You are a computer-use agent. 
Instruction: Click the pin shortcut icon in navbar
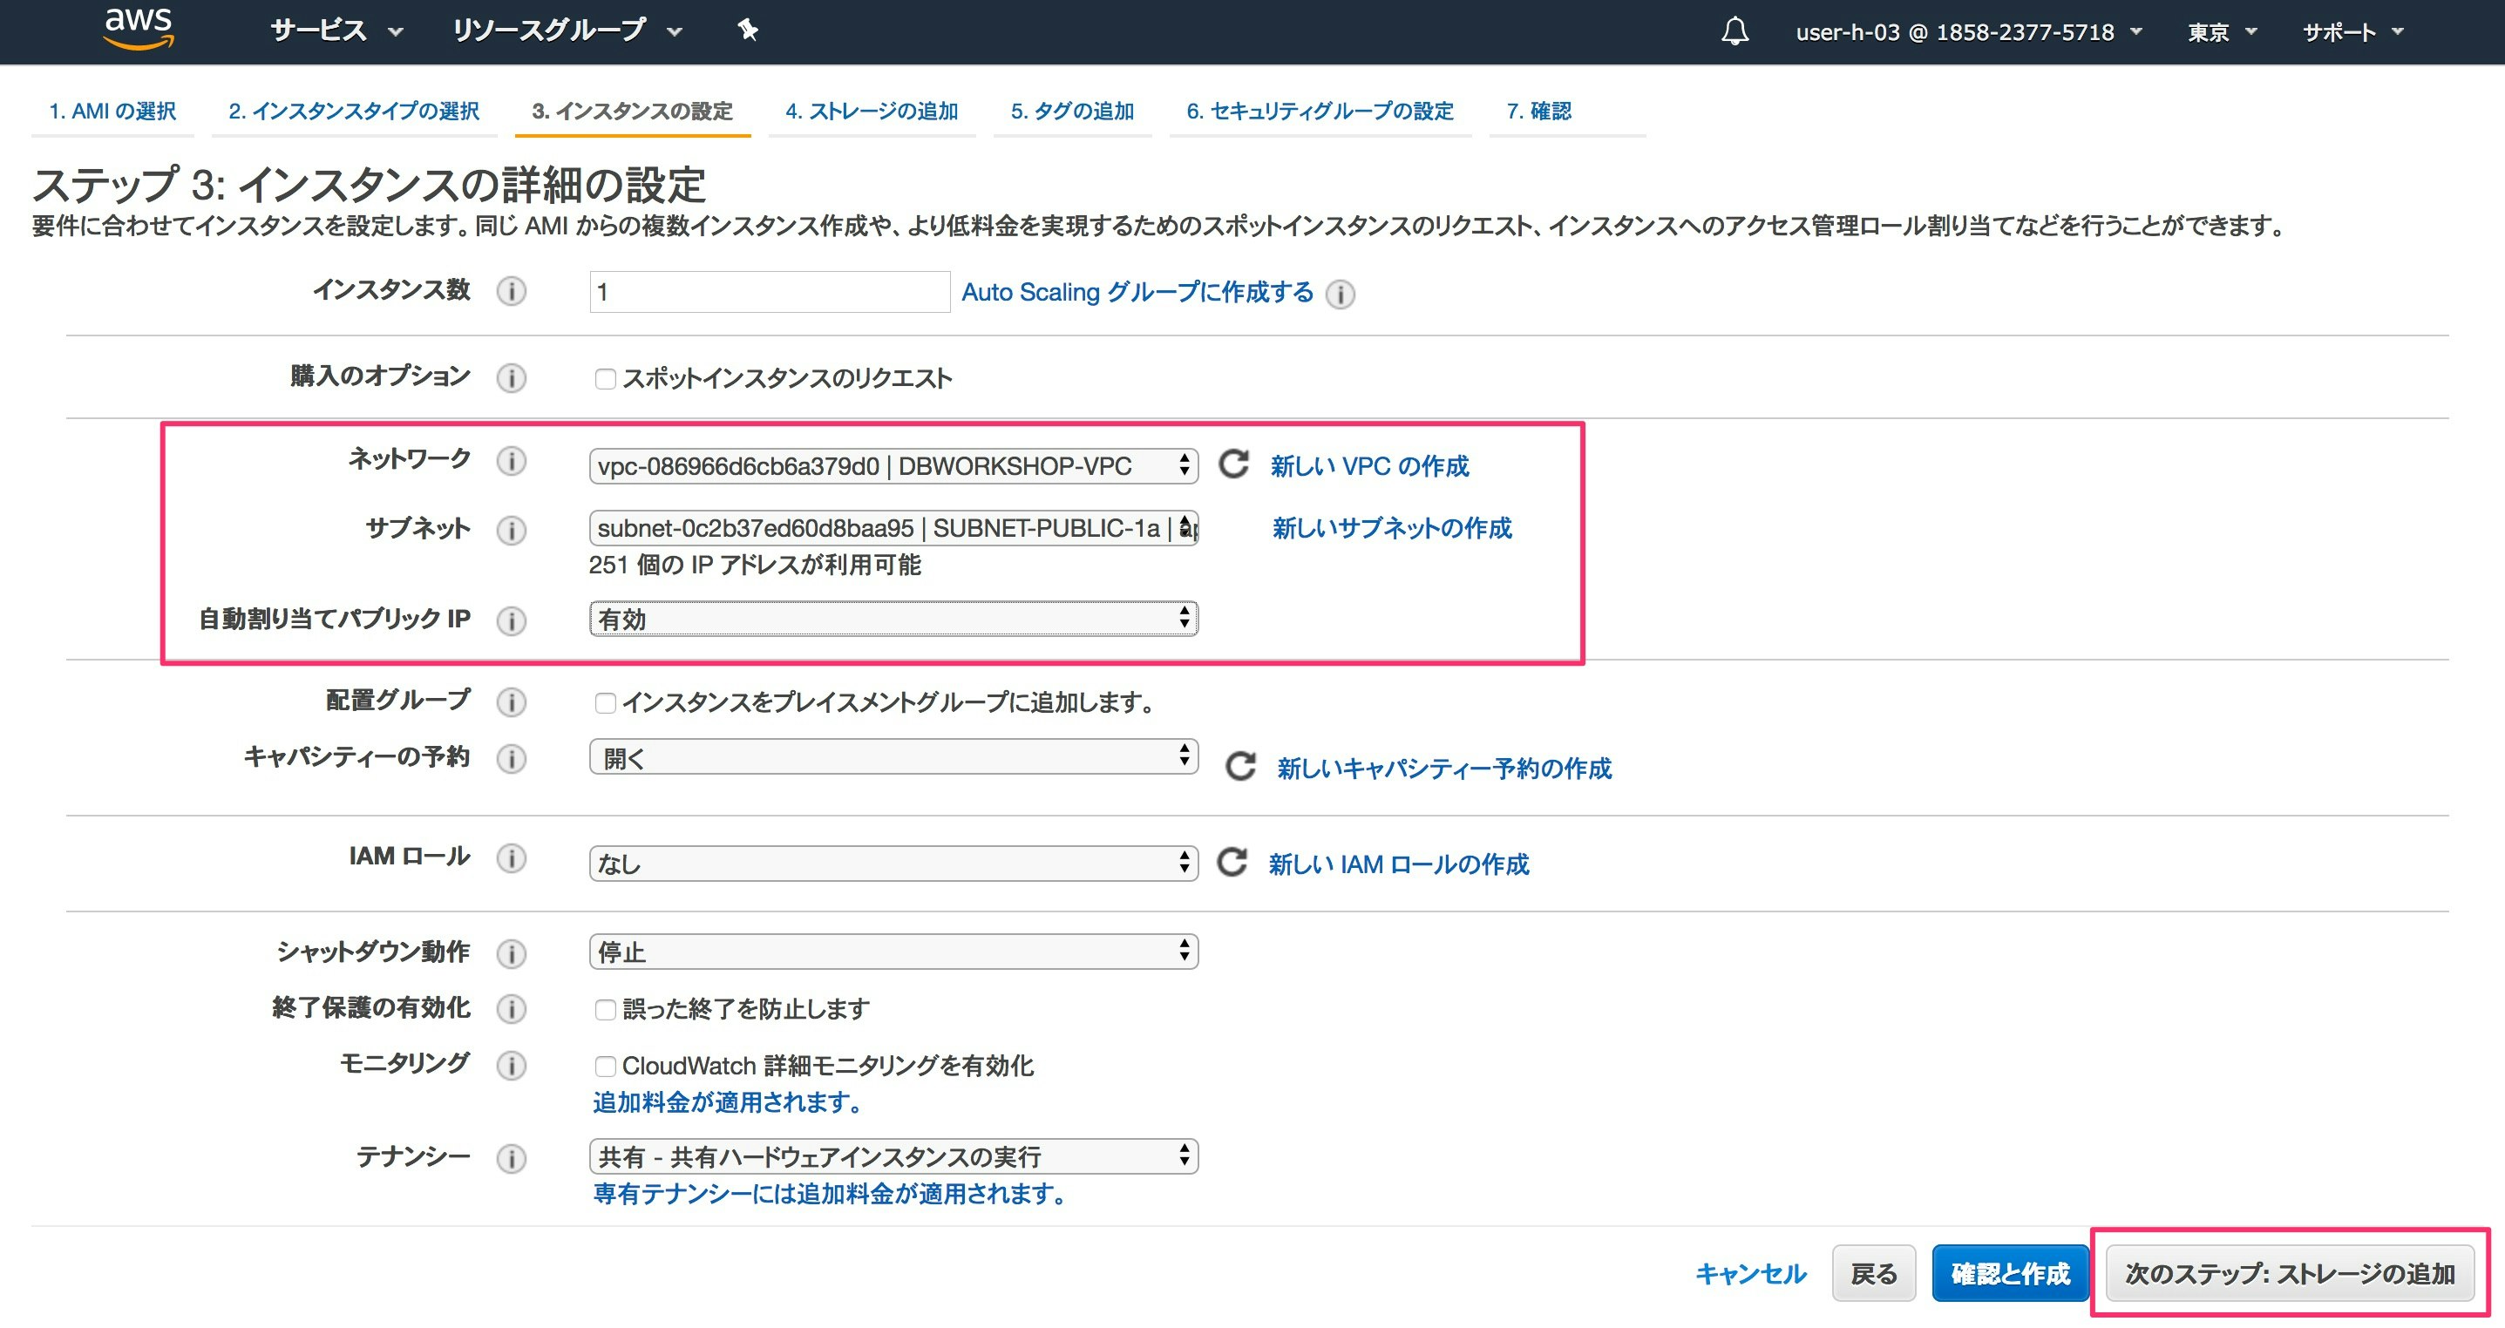[x=747, y=30]
